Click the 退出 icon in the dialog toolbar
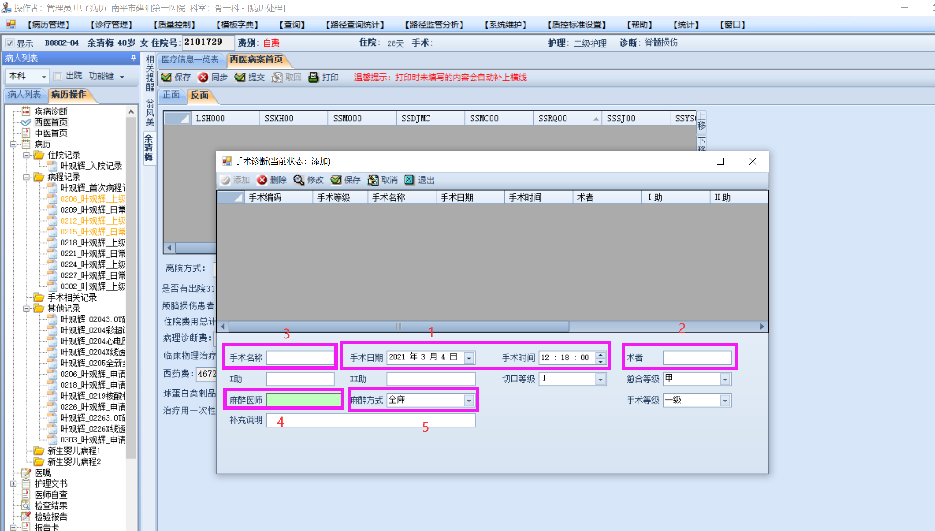Screen dimensions: 935x531 (x=409, y=180)
